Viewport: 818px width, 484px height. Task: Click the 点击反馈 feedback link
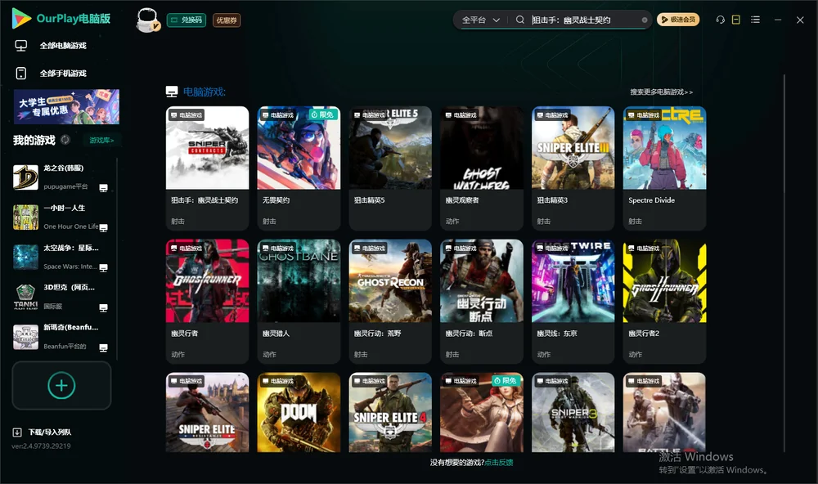[x=499, y=462]
